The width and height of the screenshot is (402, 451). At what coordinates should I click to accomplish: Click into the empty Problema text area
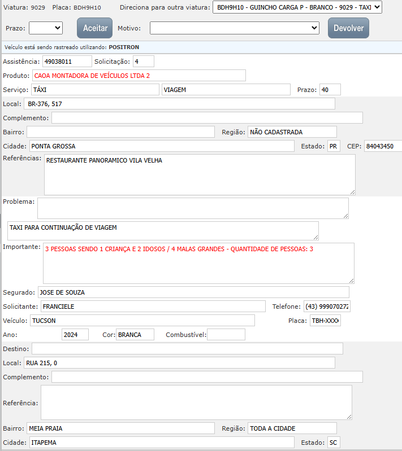(x=193, y=208)
